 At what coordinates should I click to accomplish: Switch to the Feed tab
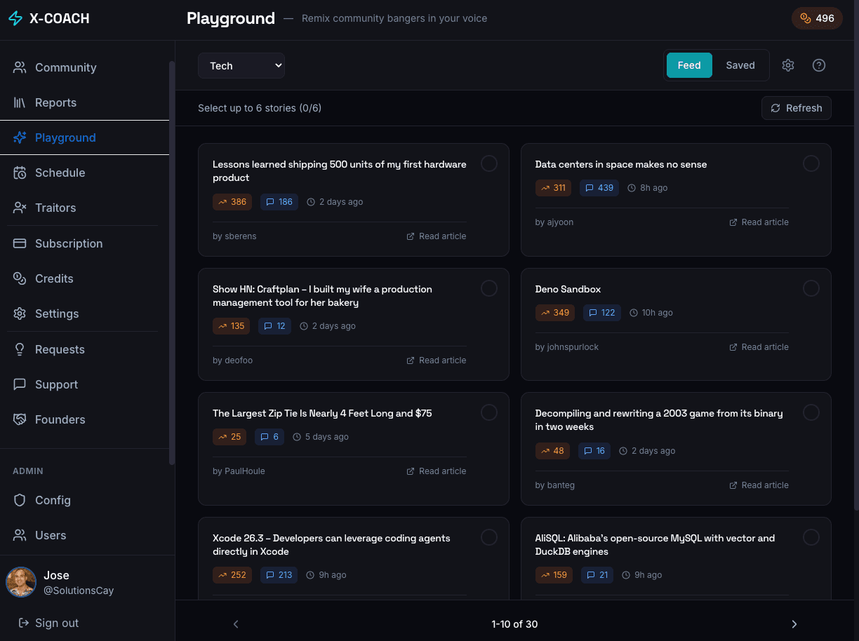pos(688,65)
